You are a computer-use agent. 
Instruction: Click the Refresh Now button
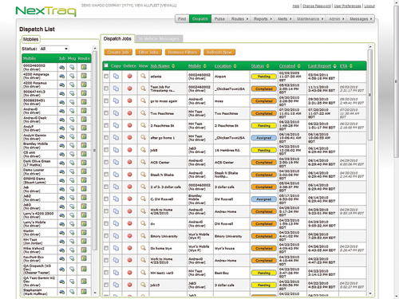[x=219, y=52]
